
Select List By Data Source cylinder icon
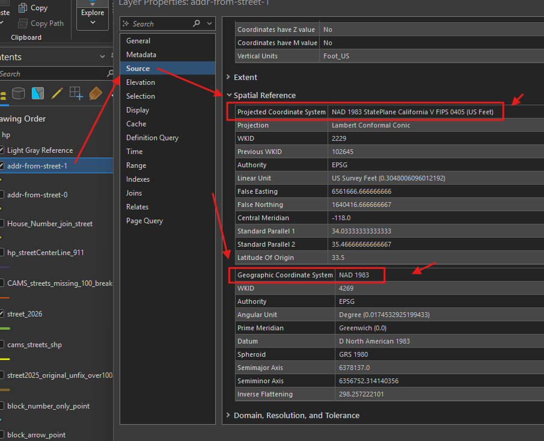[19, 93]
